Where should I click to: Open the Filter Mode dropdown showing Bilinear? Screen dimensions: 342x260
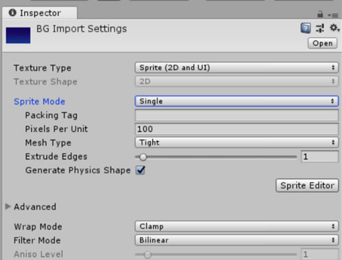(237, 240)
